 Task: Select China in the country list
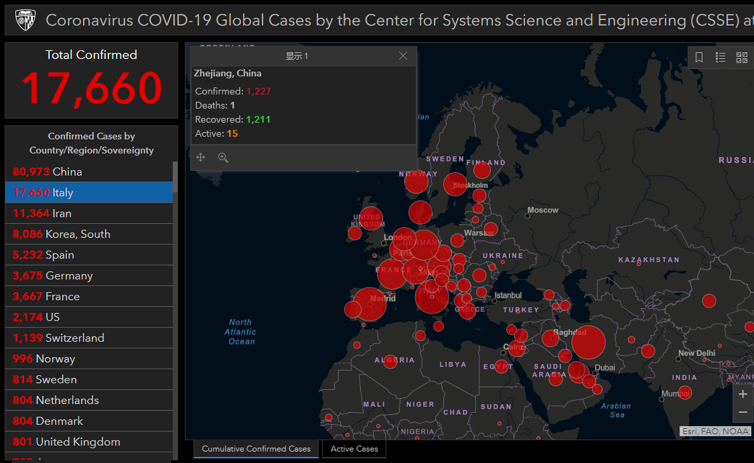(x=89, y=172)
